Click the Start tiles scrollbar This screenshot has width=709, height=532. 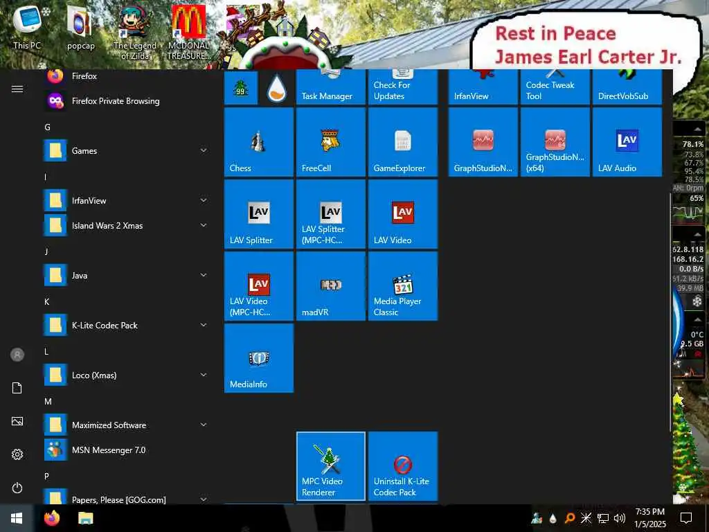(670, 312)
